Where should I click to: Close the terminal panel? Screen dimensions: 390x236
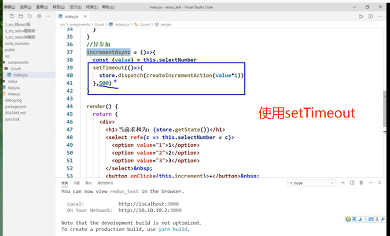pos(379,183)
